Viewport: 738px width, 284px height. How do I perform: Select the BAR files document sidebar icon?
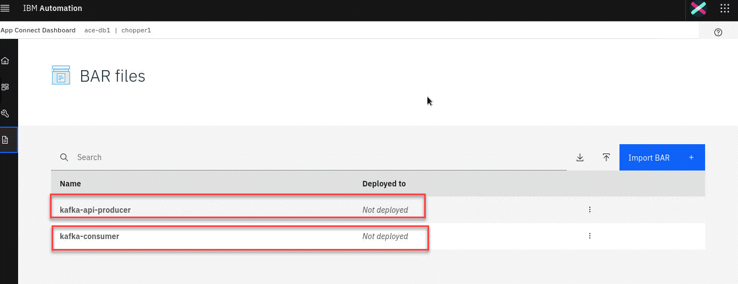click(5, 140)
